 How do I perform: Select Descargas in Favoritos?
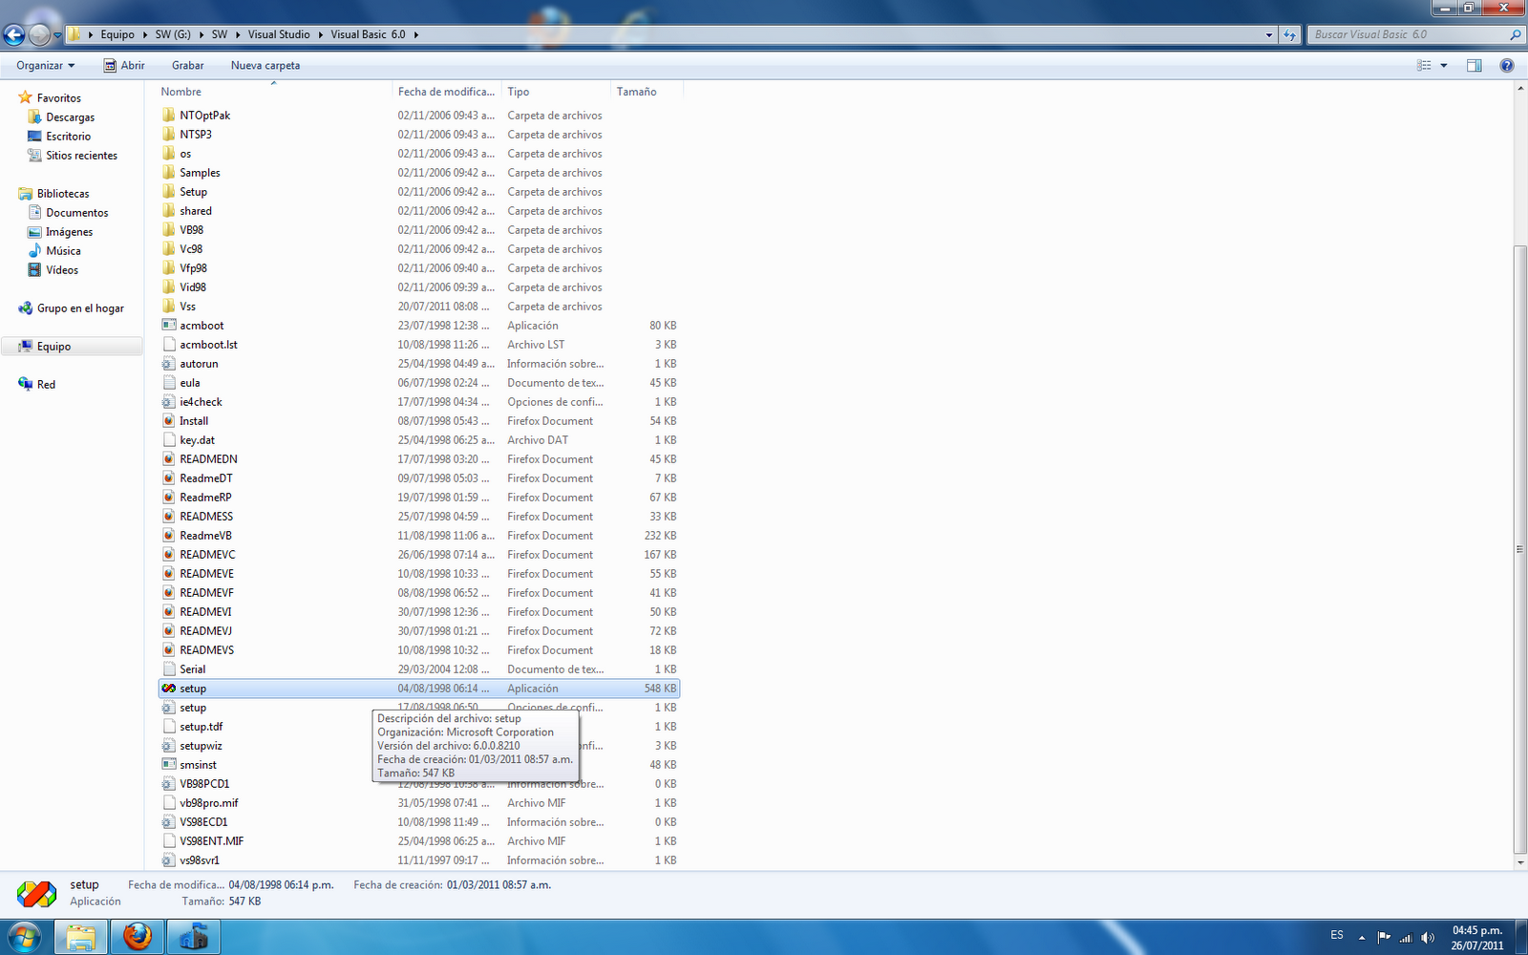click(71, 117)
